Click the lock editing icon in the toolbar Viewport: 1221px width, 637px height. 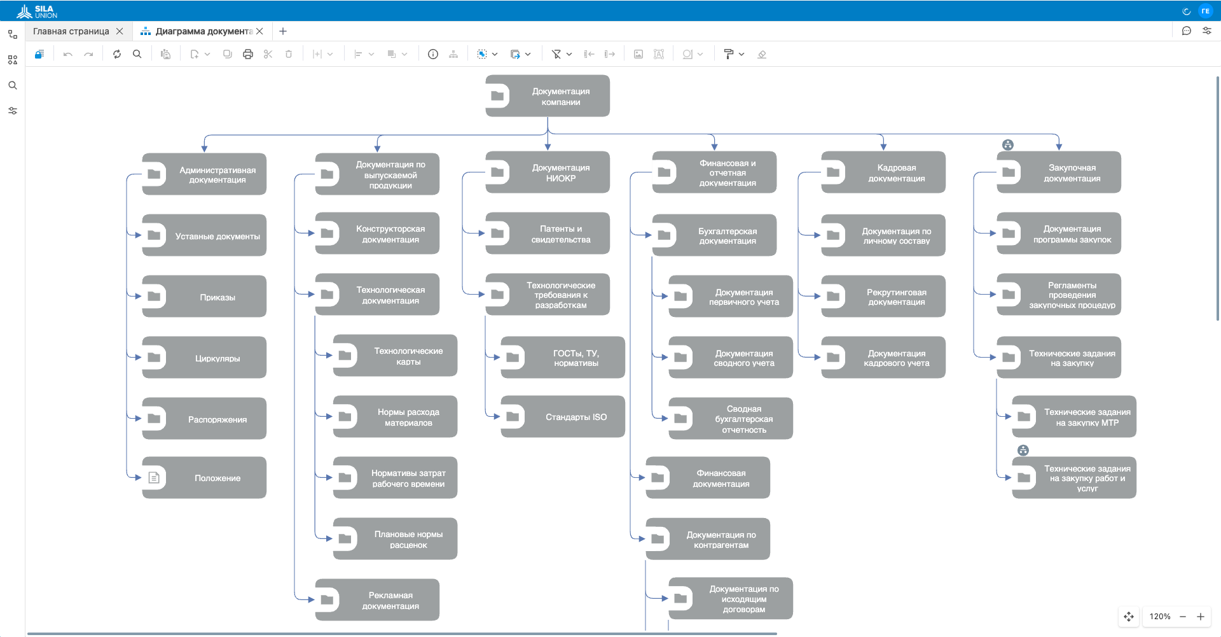(x=39, y=54)
